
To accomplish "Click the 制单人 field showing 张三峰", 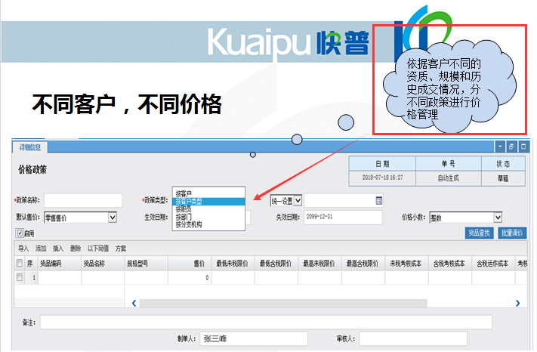I will pyautogui.click(x=254, y=338).
